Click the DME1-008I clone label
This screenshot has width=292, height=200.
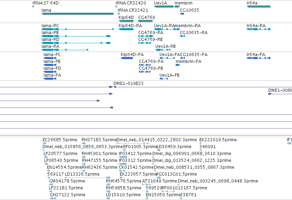[280, 90]
